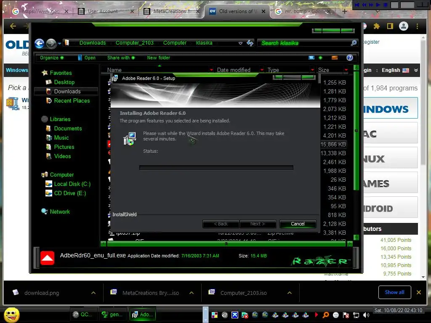431x323 pixels.
Task: Click the setup progress bar in installer
Action: (216, 167)
